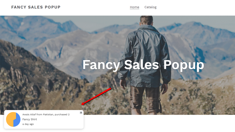235x132 pixels.
Task: Click the word Popup in hero heading
Action: [x=184, y=65]
